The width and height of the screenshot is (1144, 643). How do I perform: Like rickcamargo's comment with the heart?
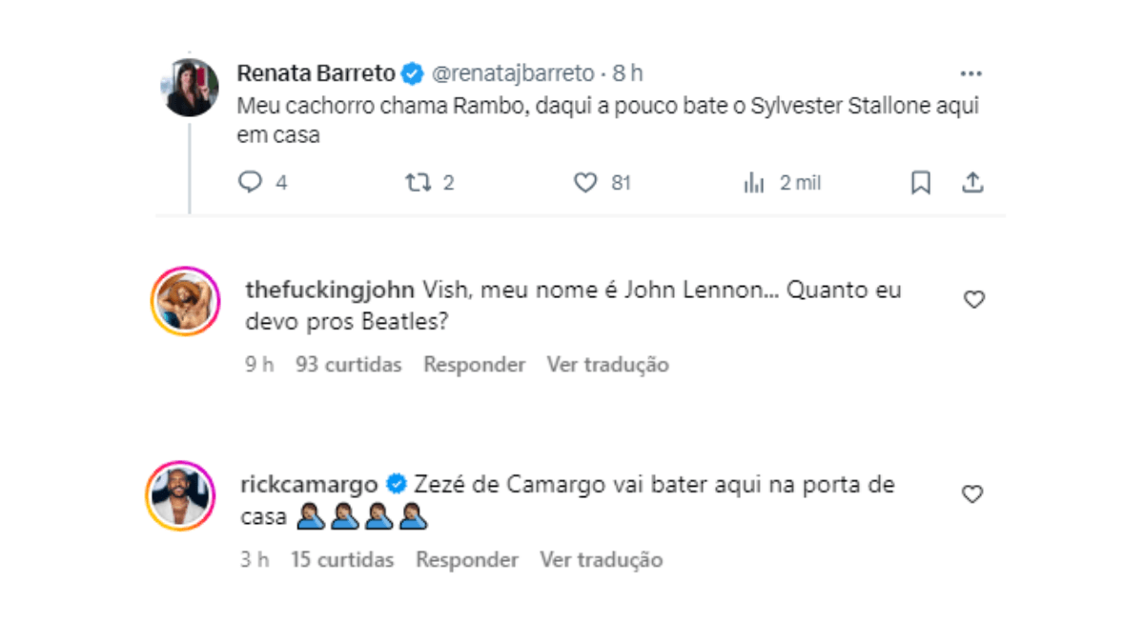pos(972,495)
